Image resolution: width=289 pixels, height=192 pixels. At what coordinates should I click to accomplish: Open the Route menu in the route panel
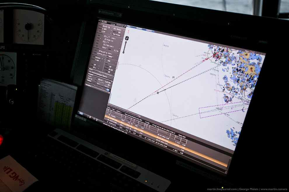coord(109,108)
